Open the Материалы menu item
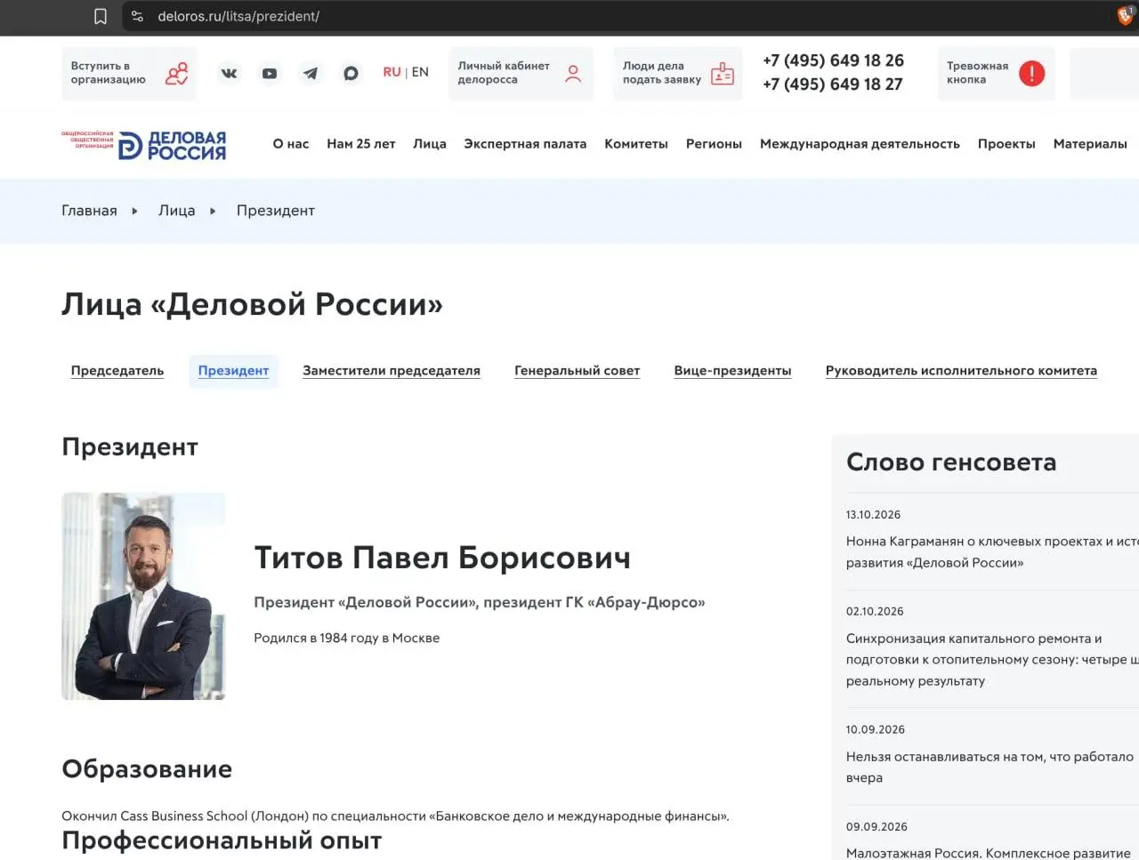Image resolution: width=1139 pixels, height=860 pixels. click(1090, 143)
